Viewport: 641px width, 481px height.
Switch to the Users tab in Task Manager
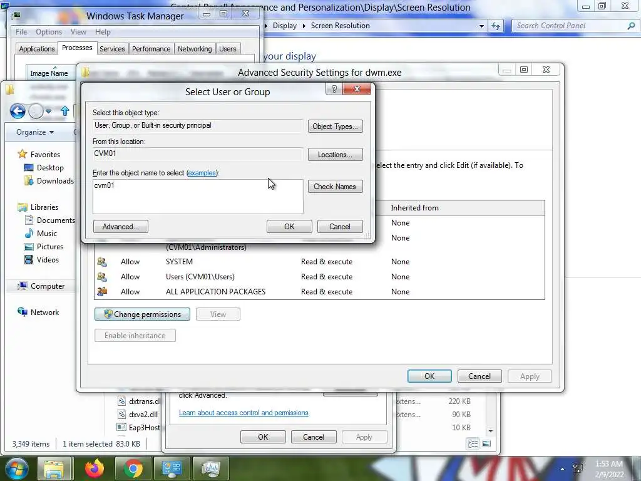click(227, 49)
